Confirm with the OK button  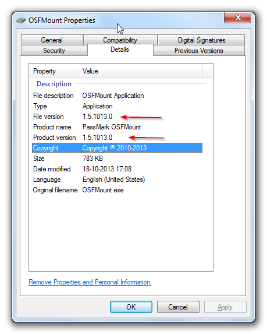(131, 307)
